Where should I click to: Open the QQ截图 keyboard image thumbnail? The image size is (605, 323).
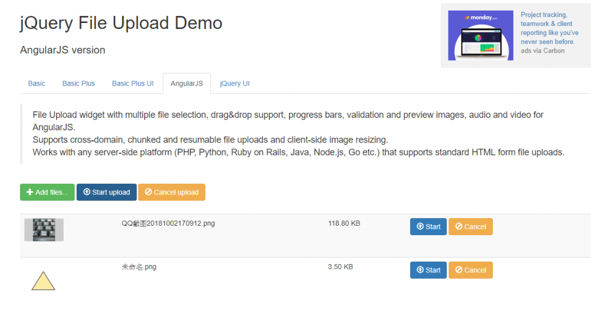tap(44, 230)
